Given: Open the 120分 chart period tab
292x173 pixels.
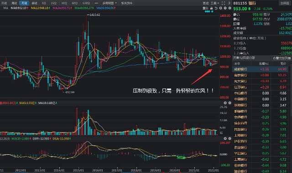Looking at the screenshot, I should 86,3.
